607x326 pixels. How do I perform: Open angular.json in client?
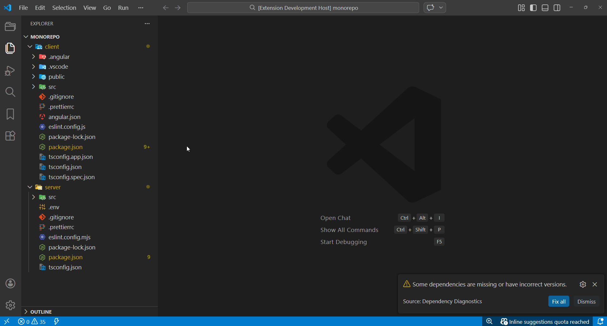[64, 117]
